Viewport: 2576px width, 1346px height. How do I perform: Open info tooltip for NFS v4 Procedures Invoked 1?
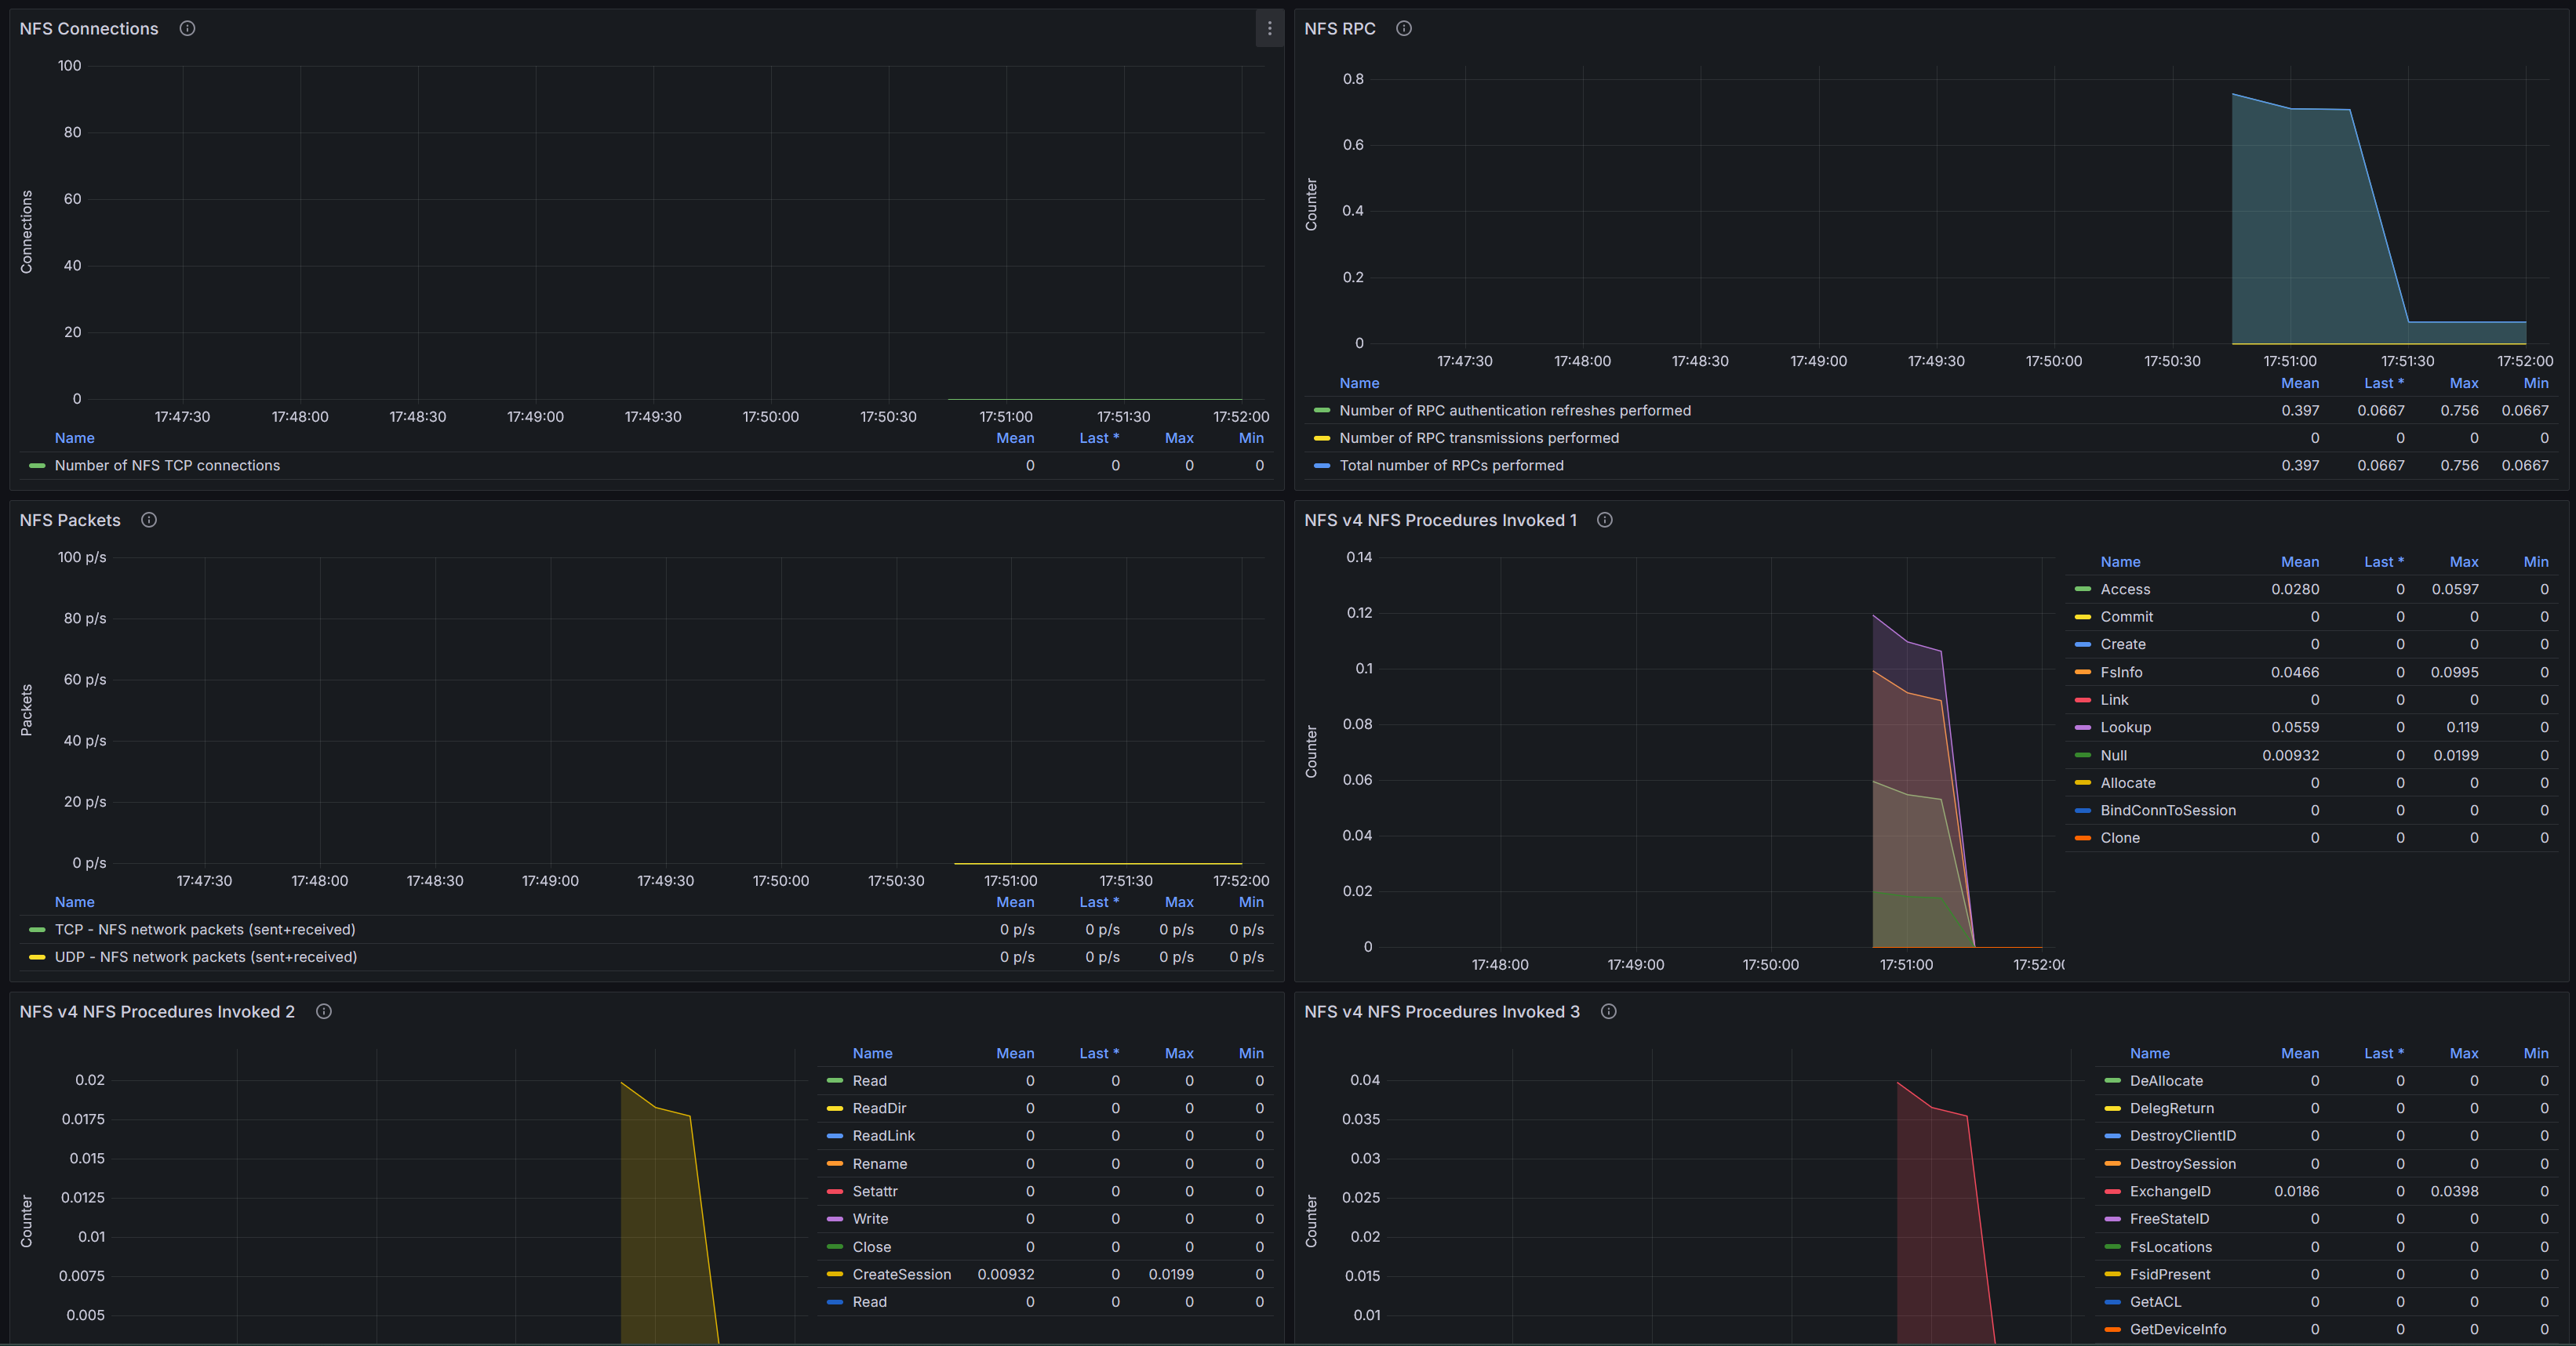1605,520
